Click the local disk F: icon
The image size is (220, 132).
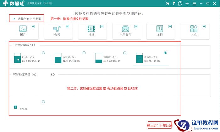pyautogui.click(x=139, y=58)
